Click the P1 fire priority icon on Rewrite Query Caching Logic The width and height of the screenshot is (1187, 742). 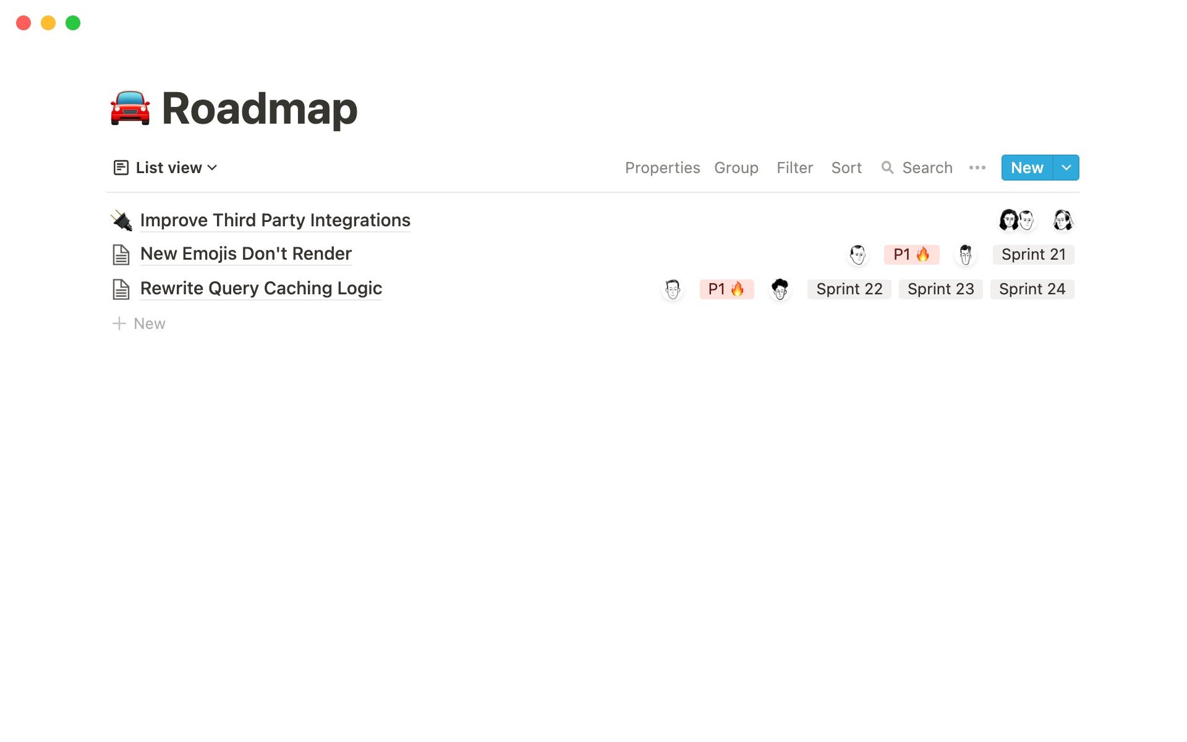(726, 288)
